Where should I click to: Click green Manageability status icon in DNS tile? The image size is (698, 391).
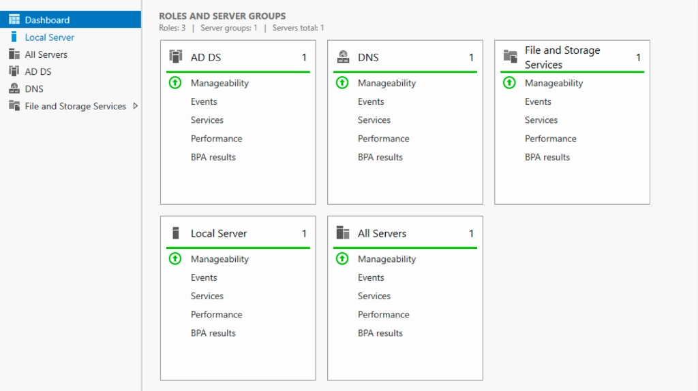coord(342,83)
